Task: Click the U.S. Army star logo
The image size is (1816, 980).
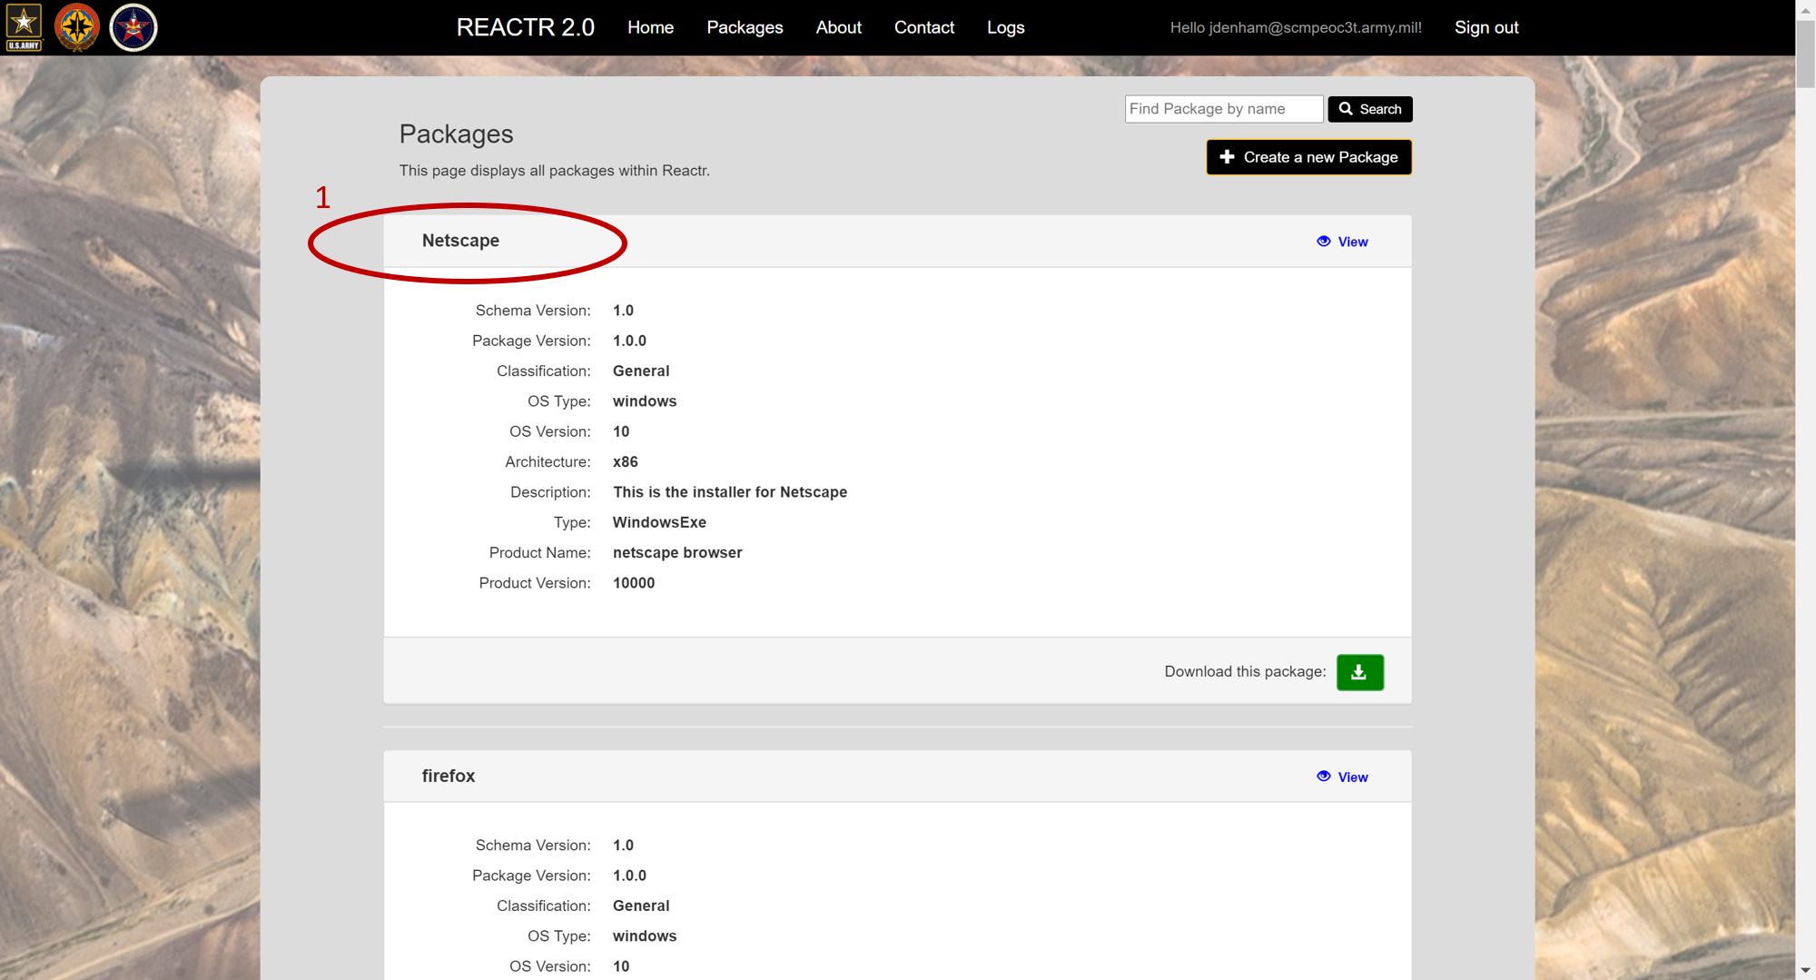Action: point(24,27)
